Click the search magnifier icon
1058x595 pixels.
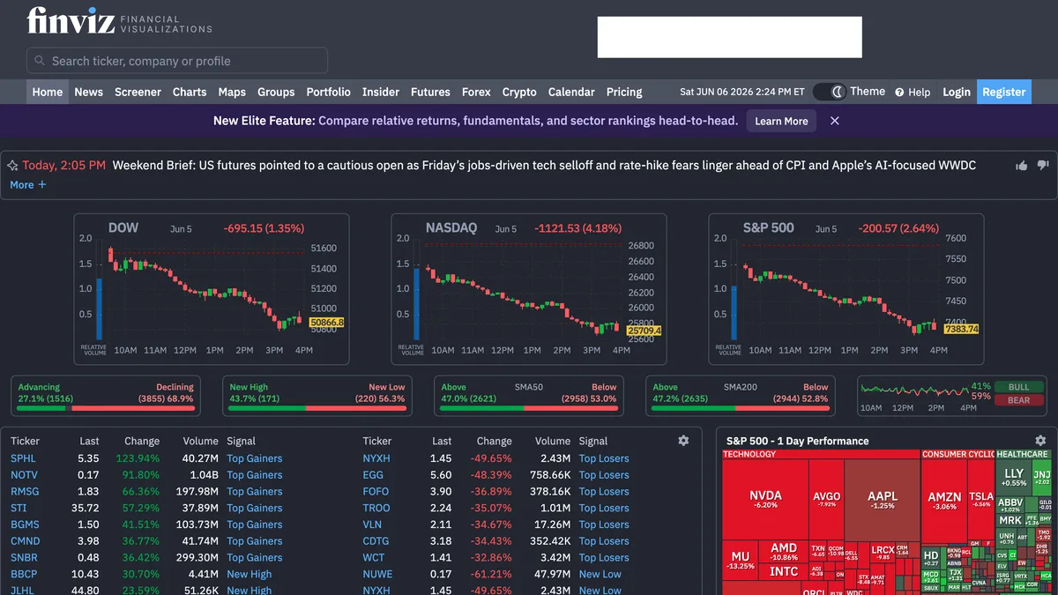40,61
